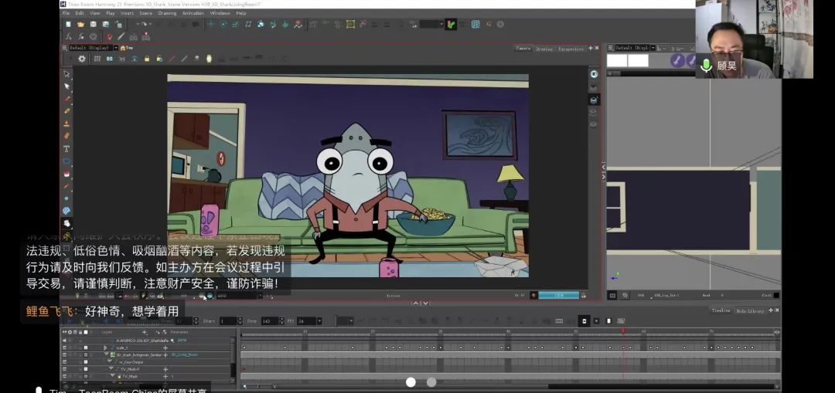835x393 pixels.
Task: Click the first white color swatch in right panel
Action: click(x=617, y=61)
